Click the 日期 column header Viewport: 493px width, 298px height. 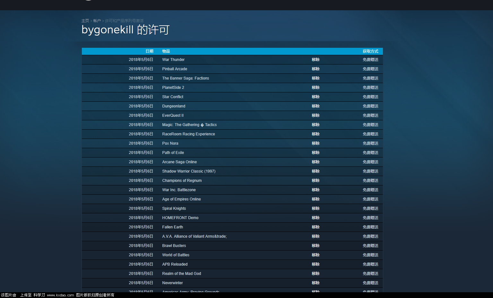point(149,51)
